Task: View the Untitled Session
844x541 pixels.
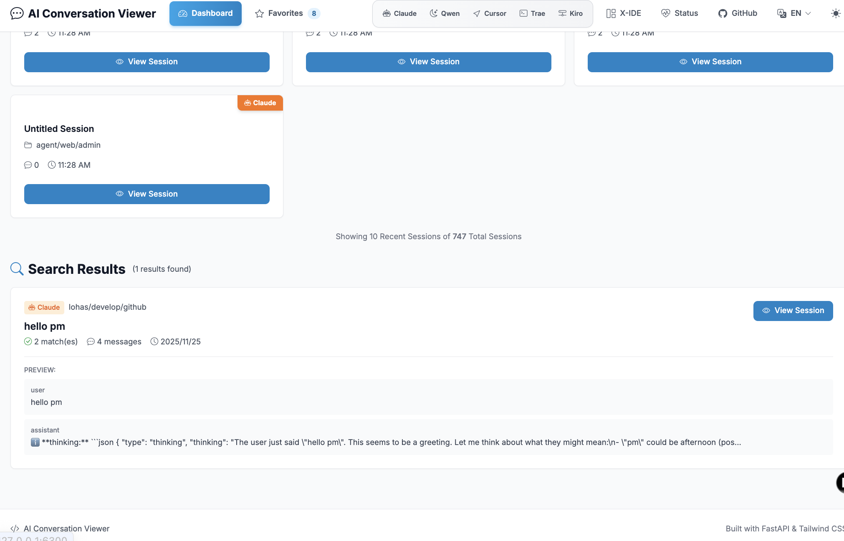Action: point(147,194)
